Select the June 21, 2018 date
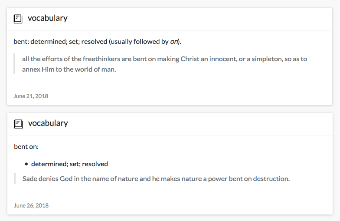Viewport: 340px width, 221px height. 31,96
